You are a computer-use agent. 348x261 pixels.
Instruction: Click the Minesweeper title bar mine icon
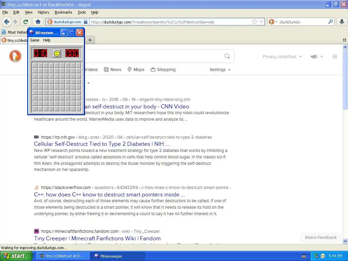coord(32,32)
